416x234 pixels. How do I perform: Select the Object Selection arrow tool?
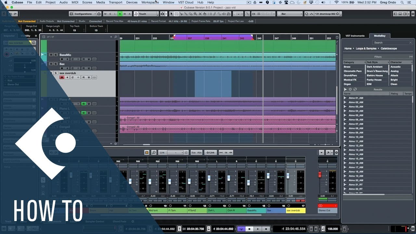click(x=171, y=14)
